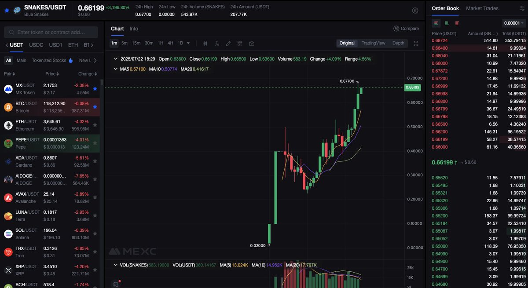The image size is (528, 288).
Task: Open the candlestick chart style icon
Action: click(x=205, y=44)
